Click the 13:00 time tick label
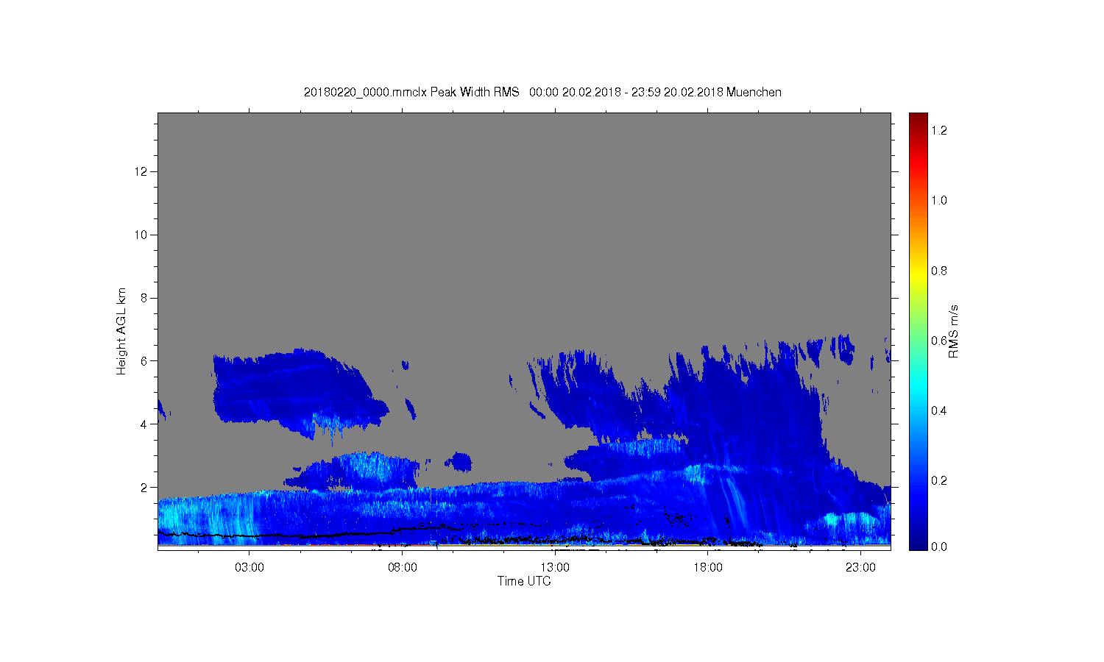 (555, 568)
